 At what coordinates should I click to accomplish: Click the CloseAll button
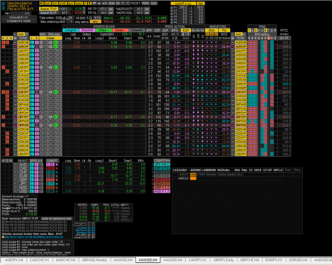tap(137, 30)
